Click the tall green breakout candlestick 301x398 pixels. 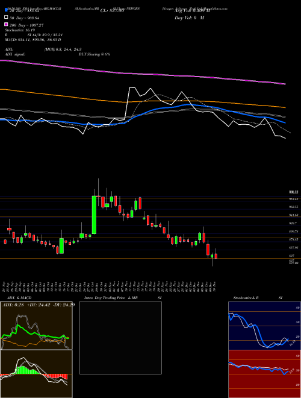pos(94,215)
